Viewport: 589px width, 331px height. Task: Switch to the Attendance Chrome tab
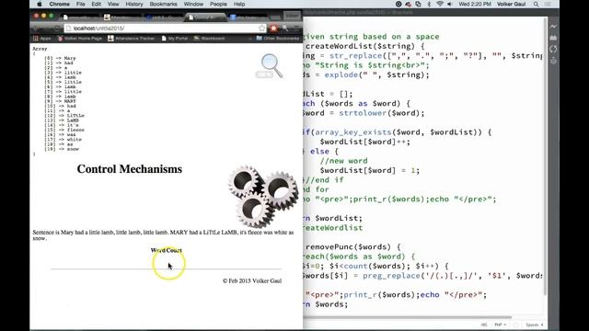pos(122,17)
